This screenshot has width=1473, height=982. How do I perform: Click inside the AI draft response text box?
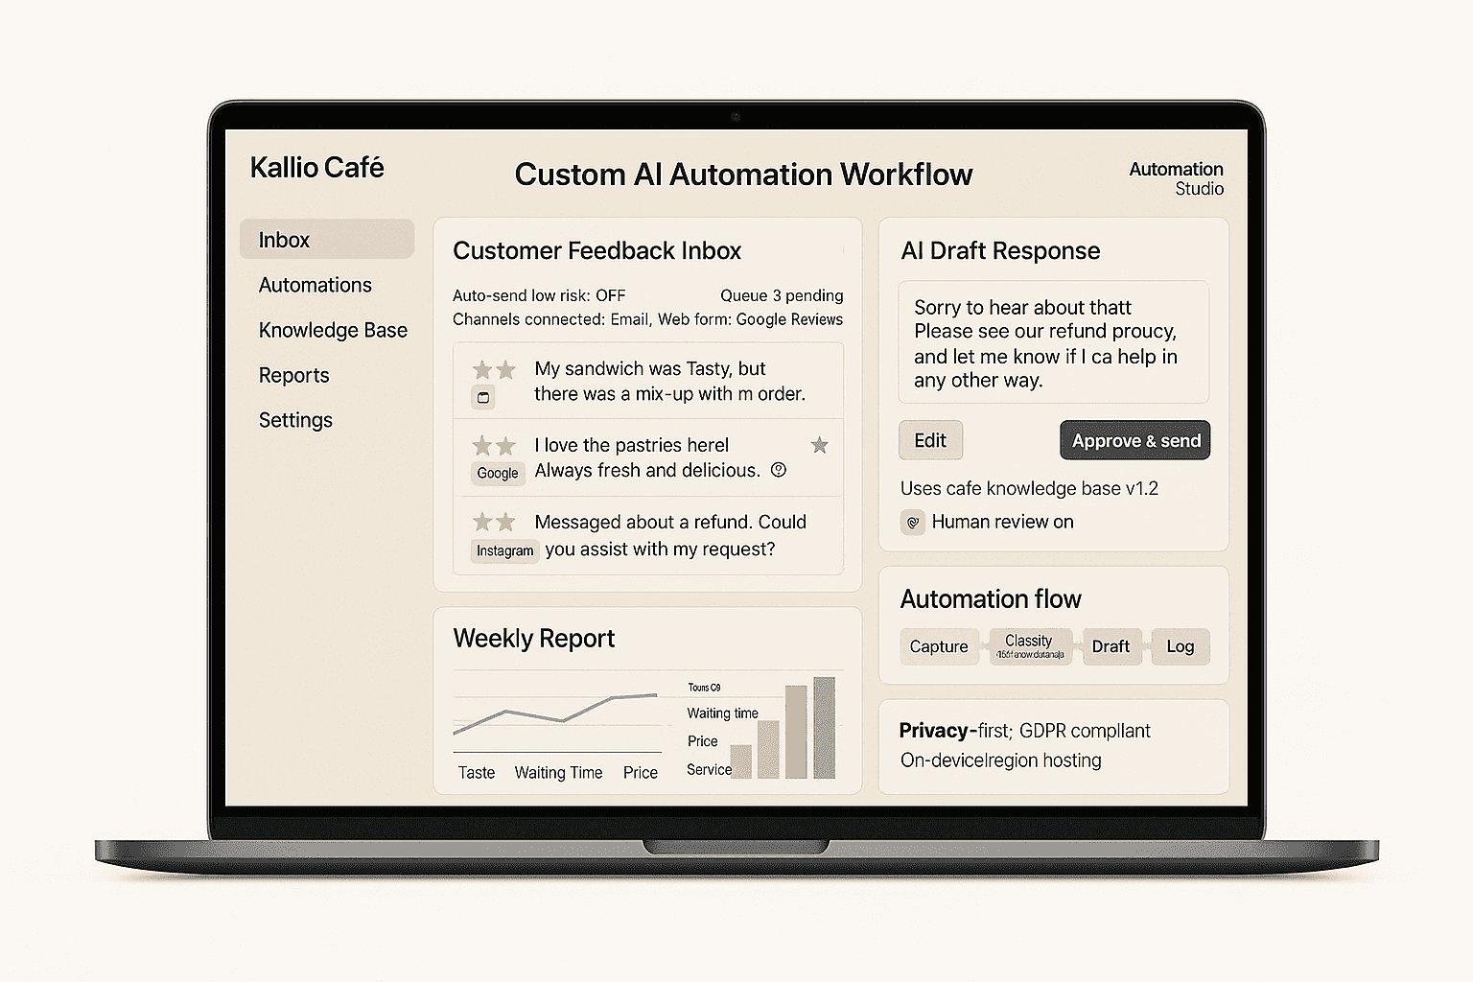[x=1053, y=342]
